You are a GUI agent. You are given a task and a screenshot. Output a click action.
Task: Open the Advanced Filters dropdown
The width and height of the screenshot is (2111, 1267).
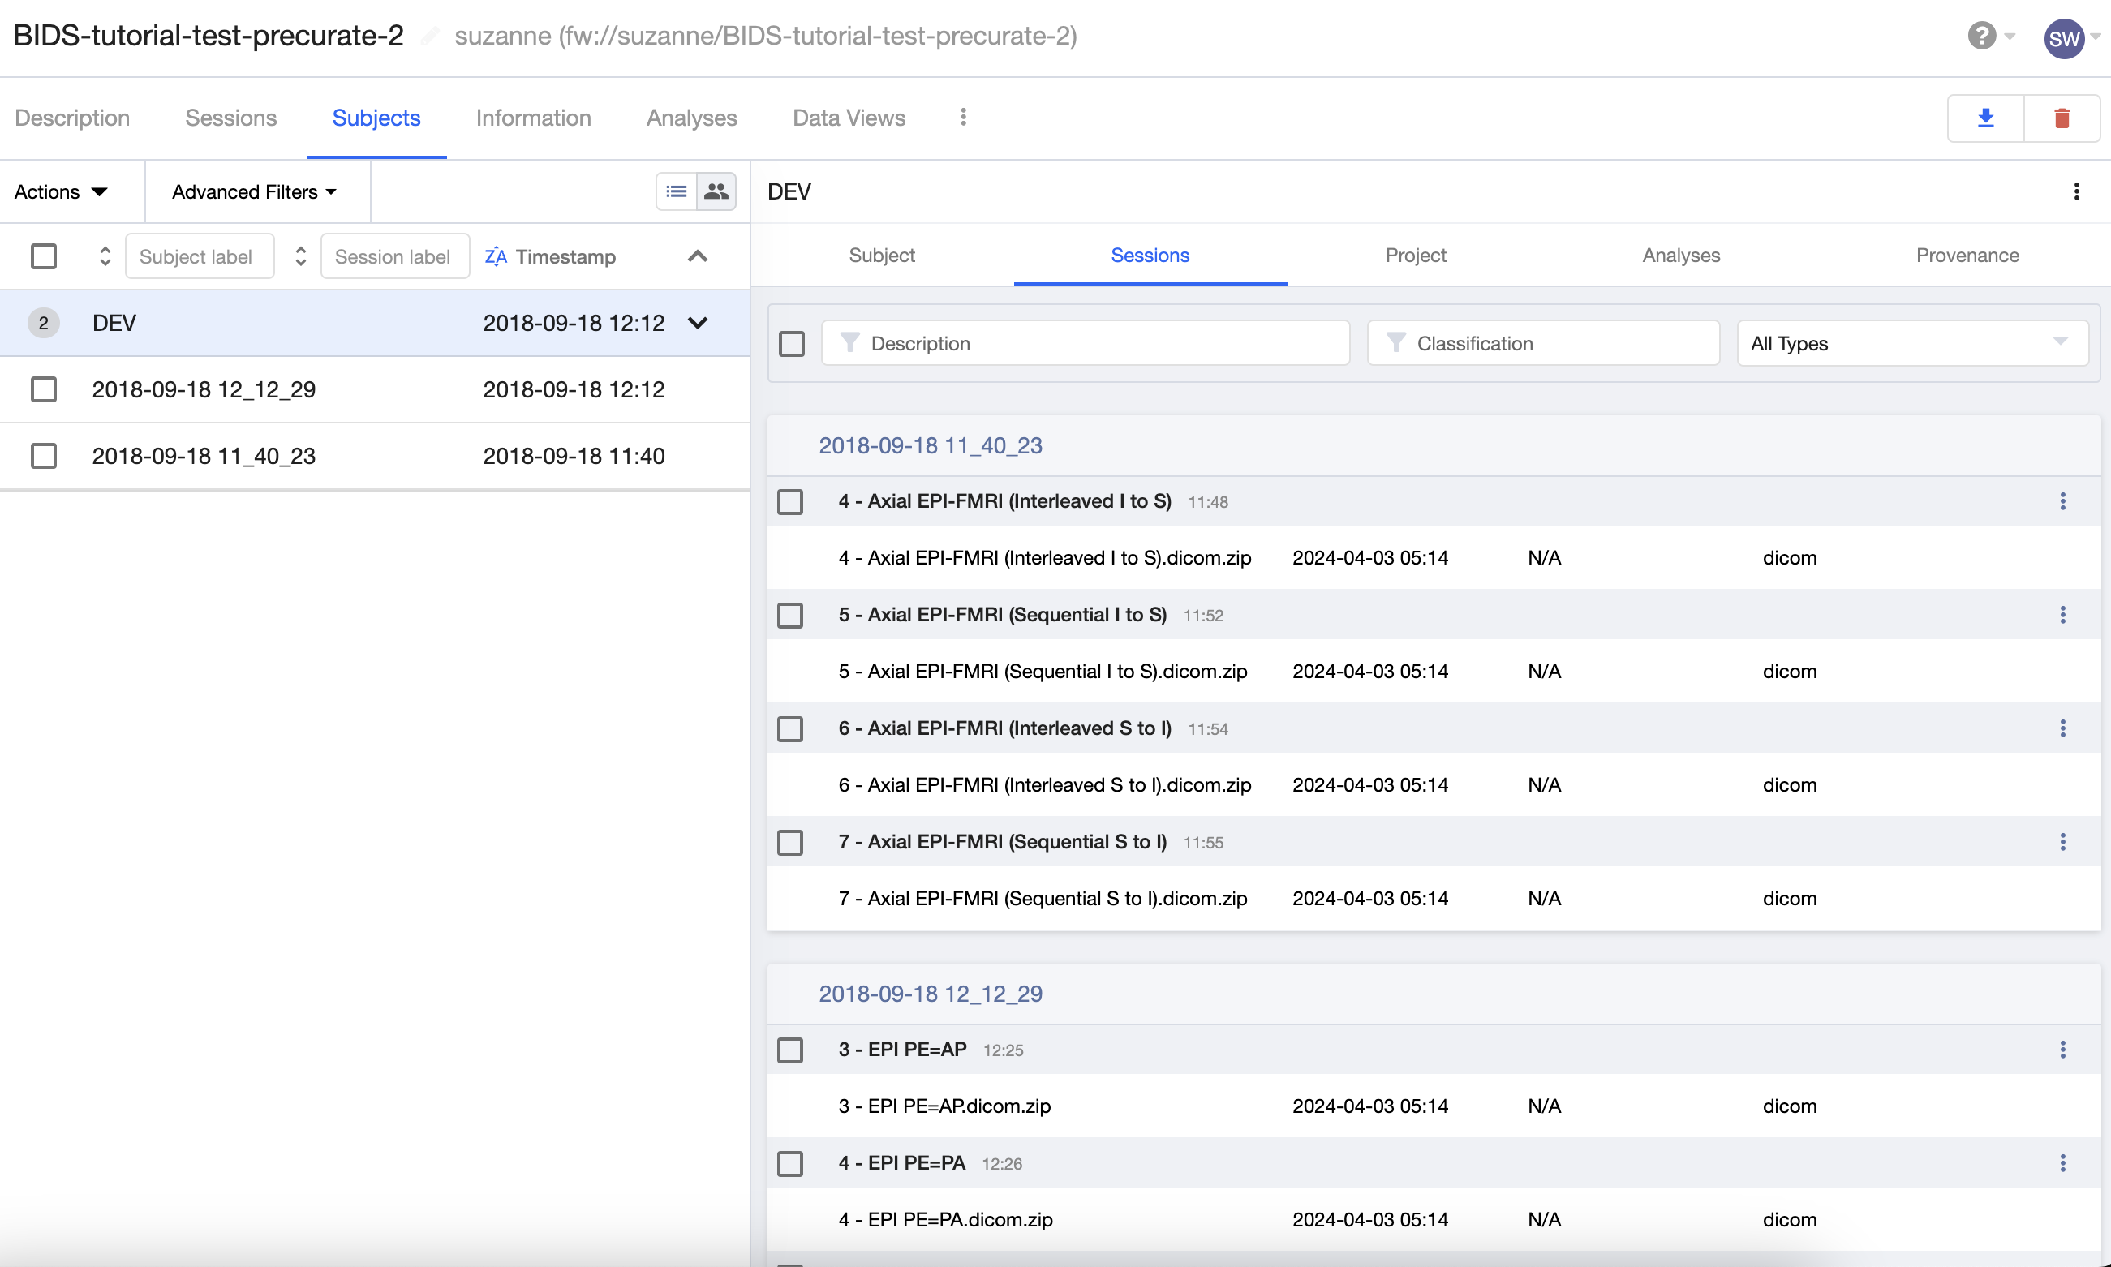pyautogui.click(x=255, y=191)
